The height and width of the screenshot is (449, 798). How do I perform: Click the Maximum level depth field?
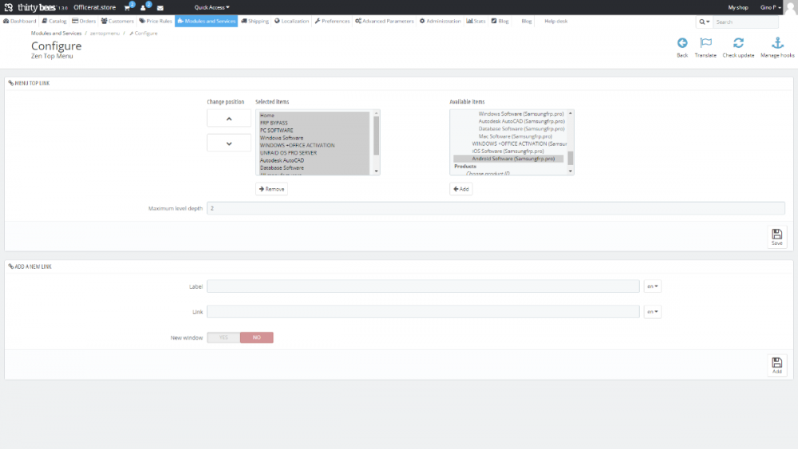pyautogui.click(x=495, y=208)
